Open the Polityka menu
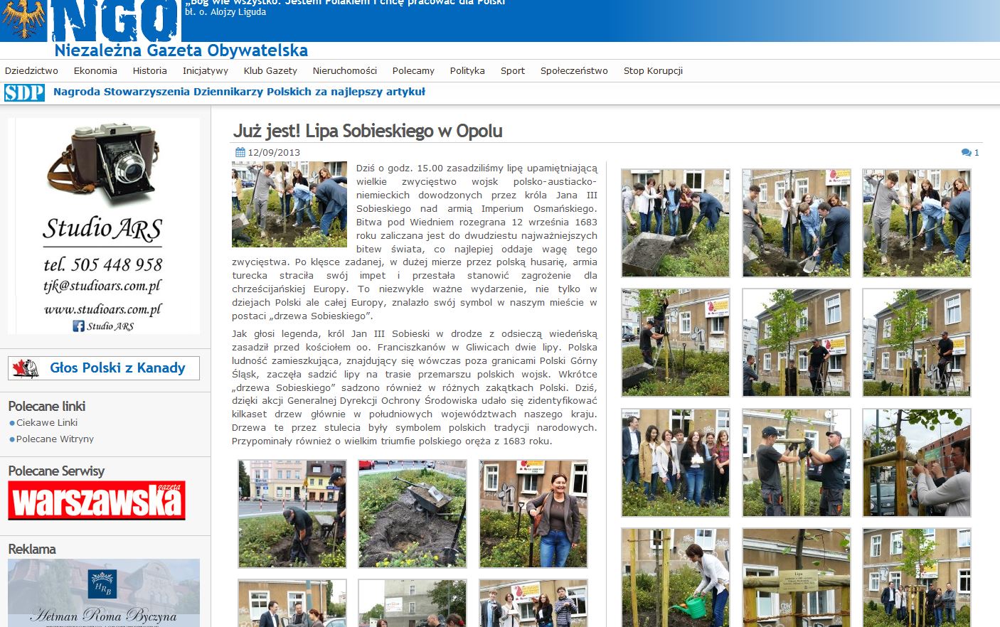The width and height of the screenshot is (1000, 627). coord(467,70)
